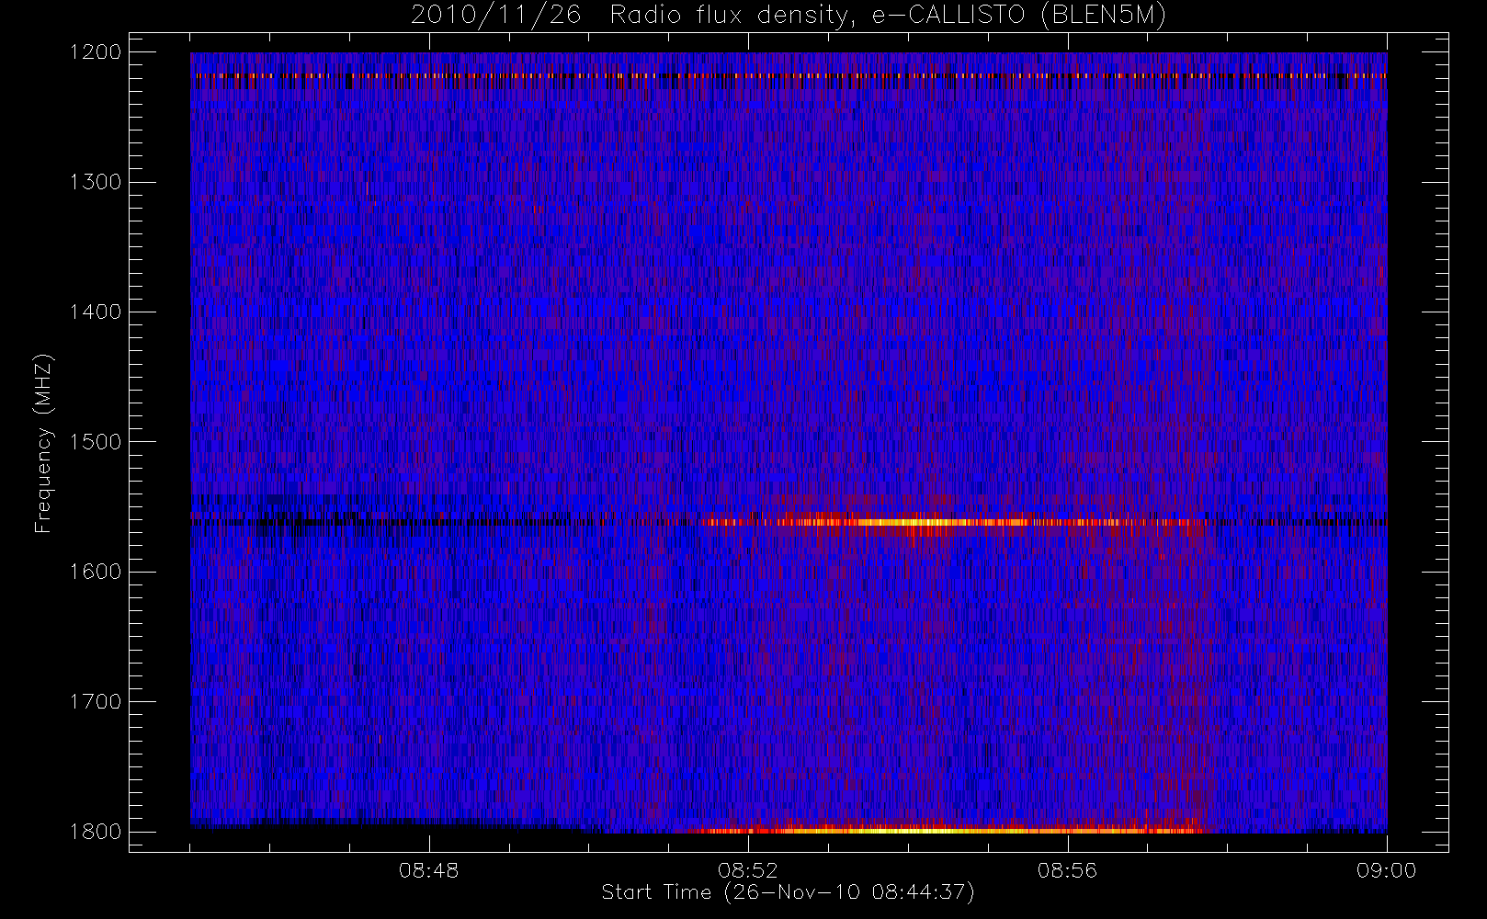1487x919 pixels.
Task: Click the Start Time axis label
Action: pos(788,892)
